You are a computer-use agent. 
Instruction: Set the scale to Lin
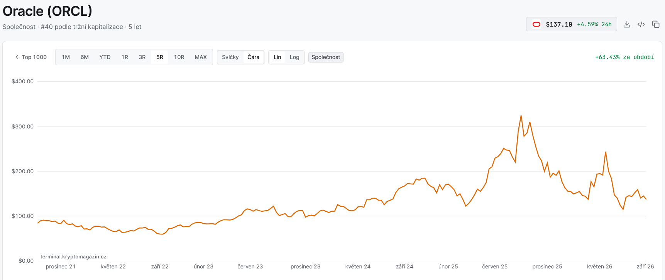click(x=278, y=57)
